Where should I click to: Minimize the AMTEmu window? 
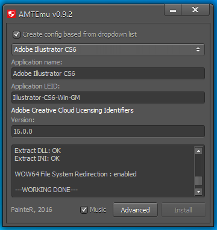click(172, 10)
